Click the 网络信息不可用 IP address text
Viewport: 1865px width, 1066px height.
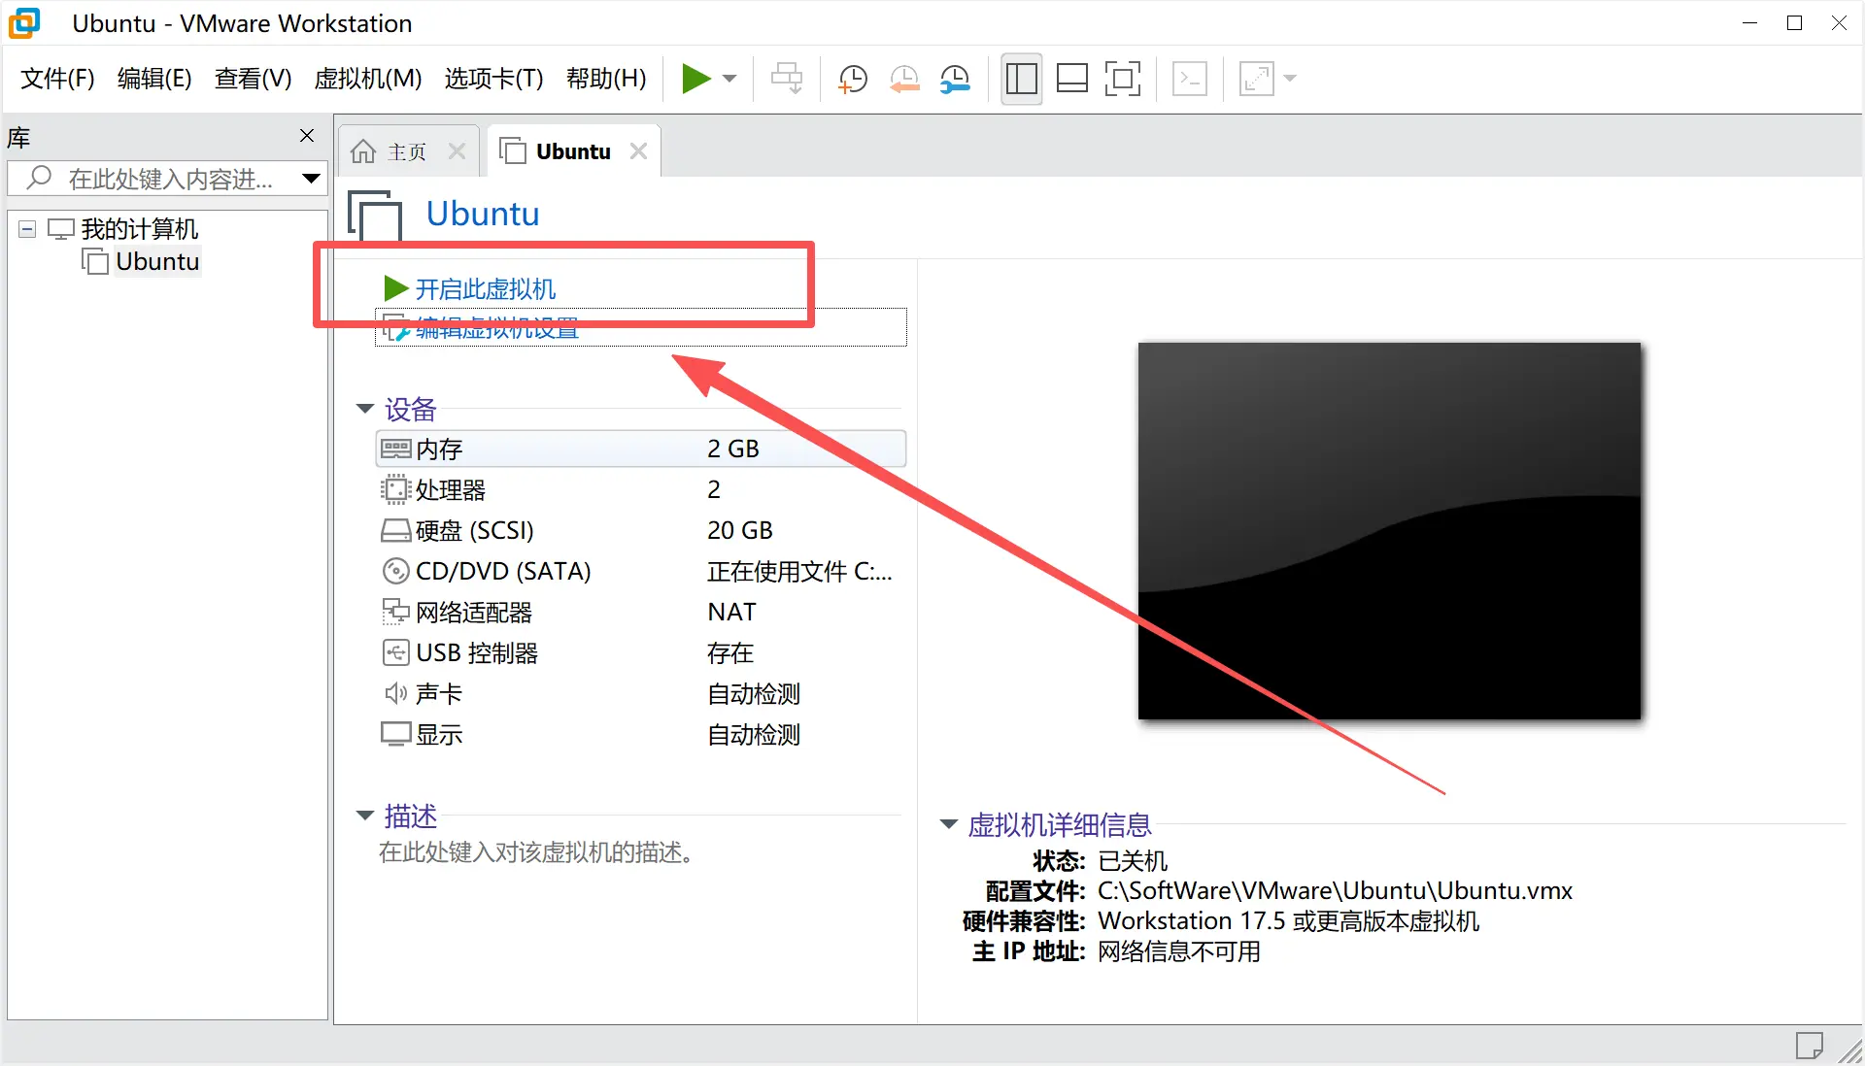tap(1179, 950)
